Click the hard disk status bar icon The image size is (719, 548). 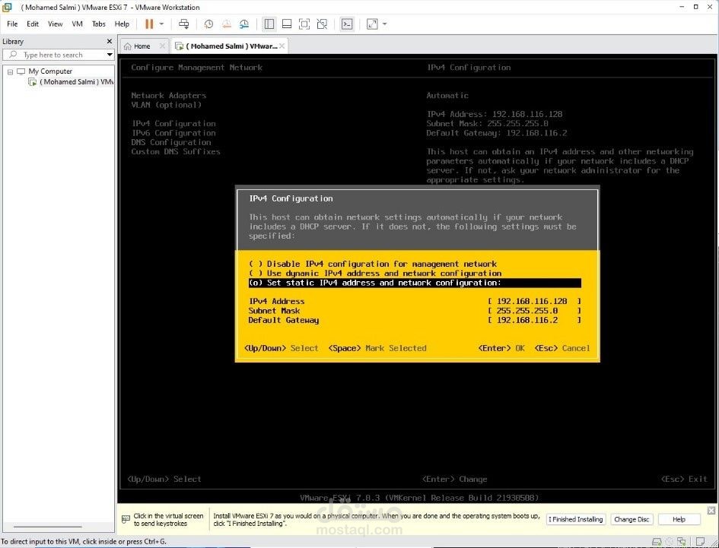[x=657, y=542]
